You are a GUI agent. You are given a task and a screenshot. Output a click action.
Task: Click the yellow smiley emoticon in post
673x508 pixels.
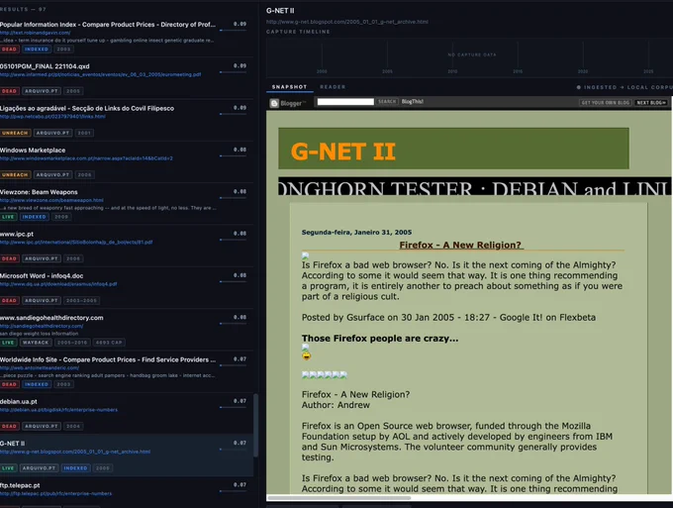(x=306, y=356)
